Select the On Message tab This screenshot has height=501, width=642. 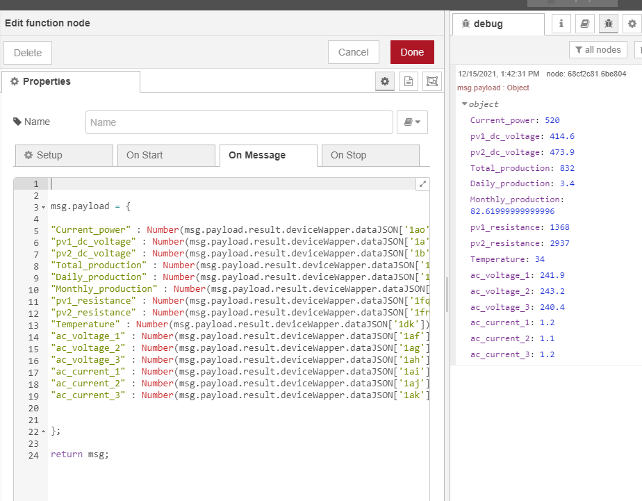268,156
